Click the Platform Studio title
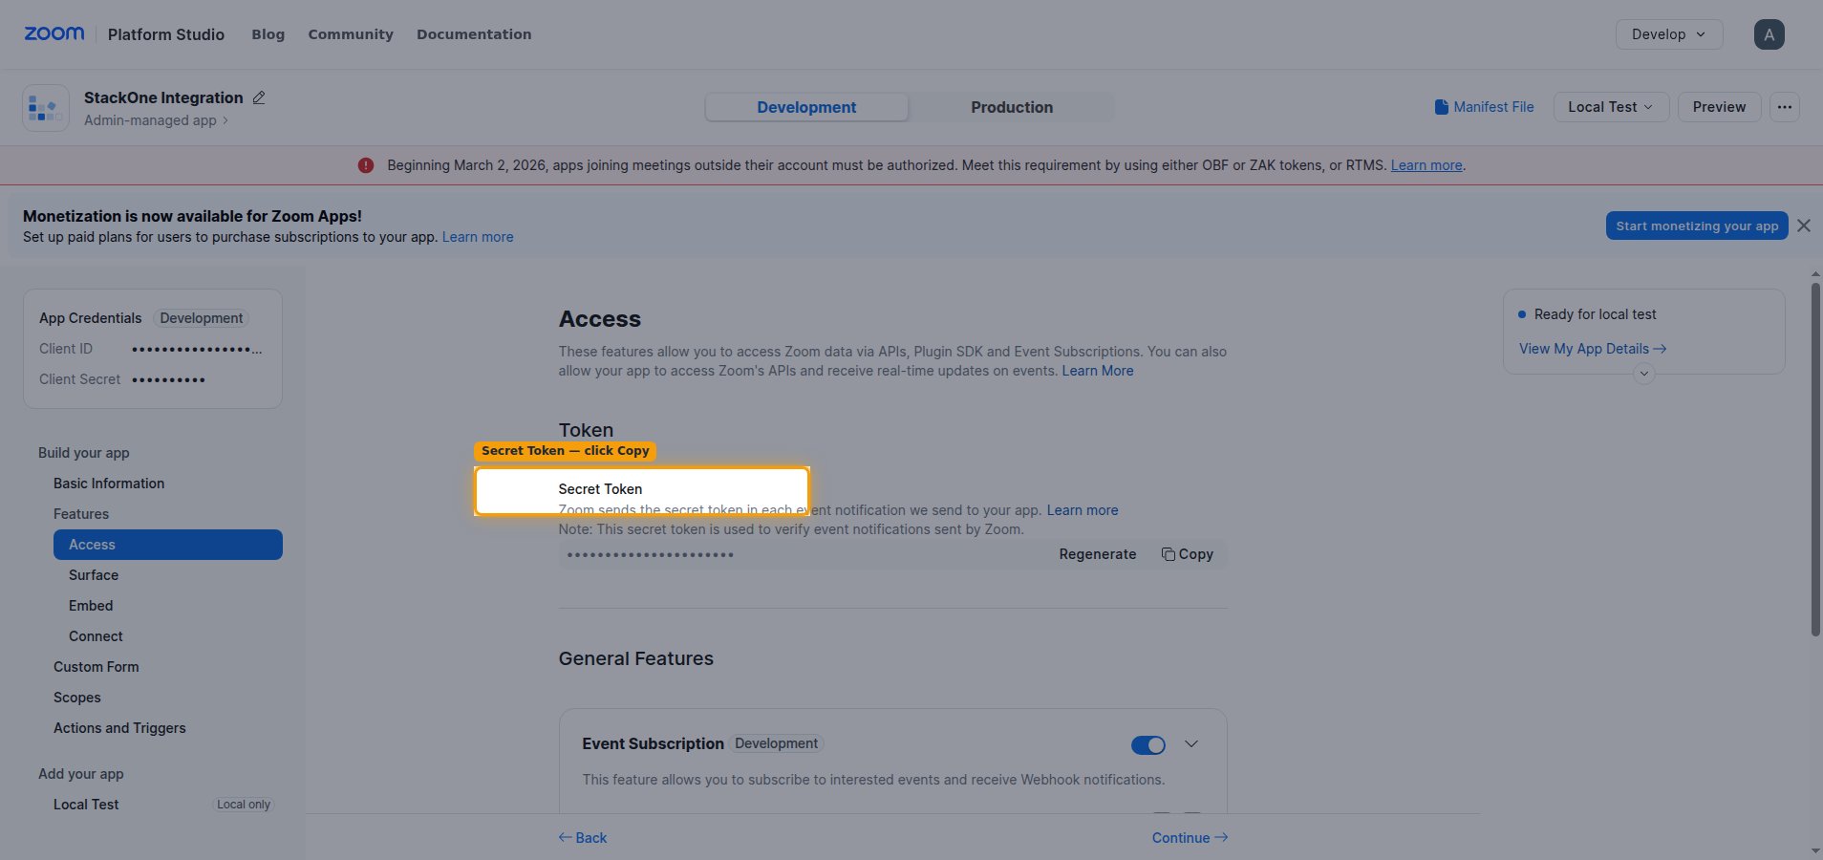1823x860 pixels. tap(166, 34)
